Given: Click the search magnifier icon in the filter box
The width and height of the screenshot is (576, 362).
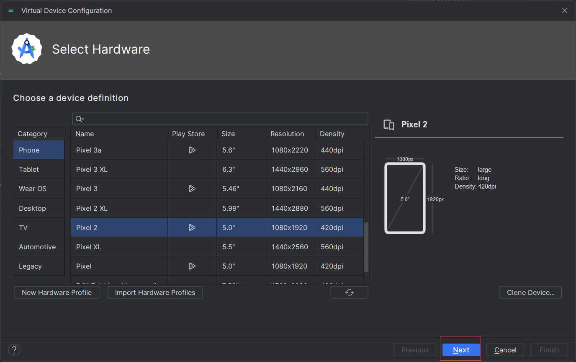Looking at the screenshot, I should click(79, 119).
